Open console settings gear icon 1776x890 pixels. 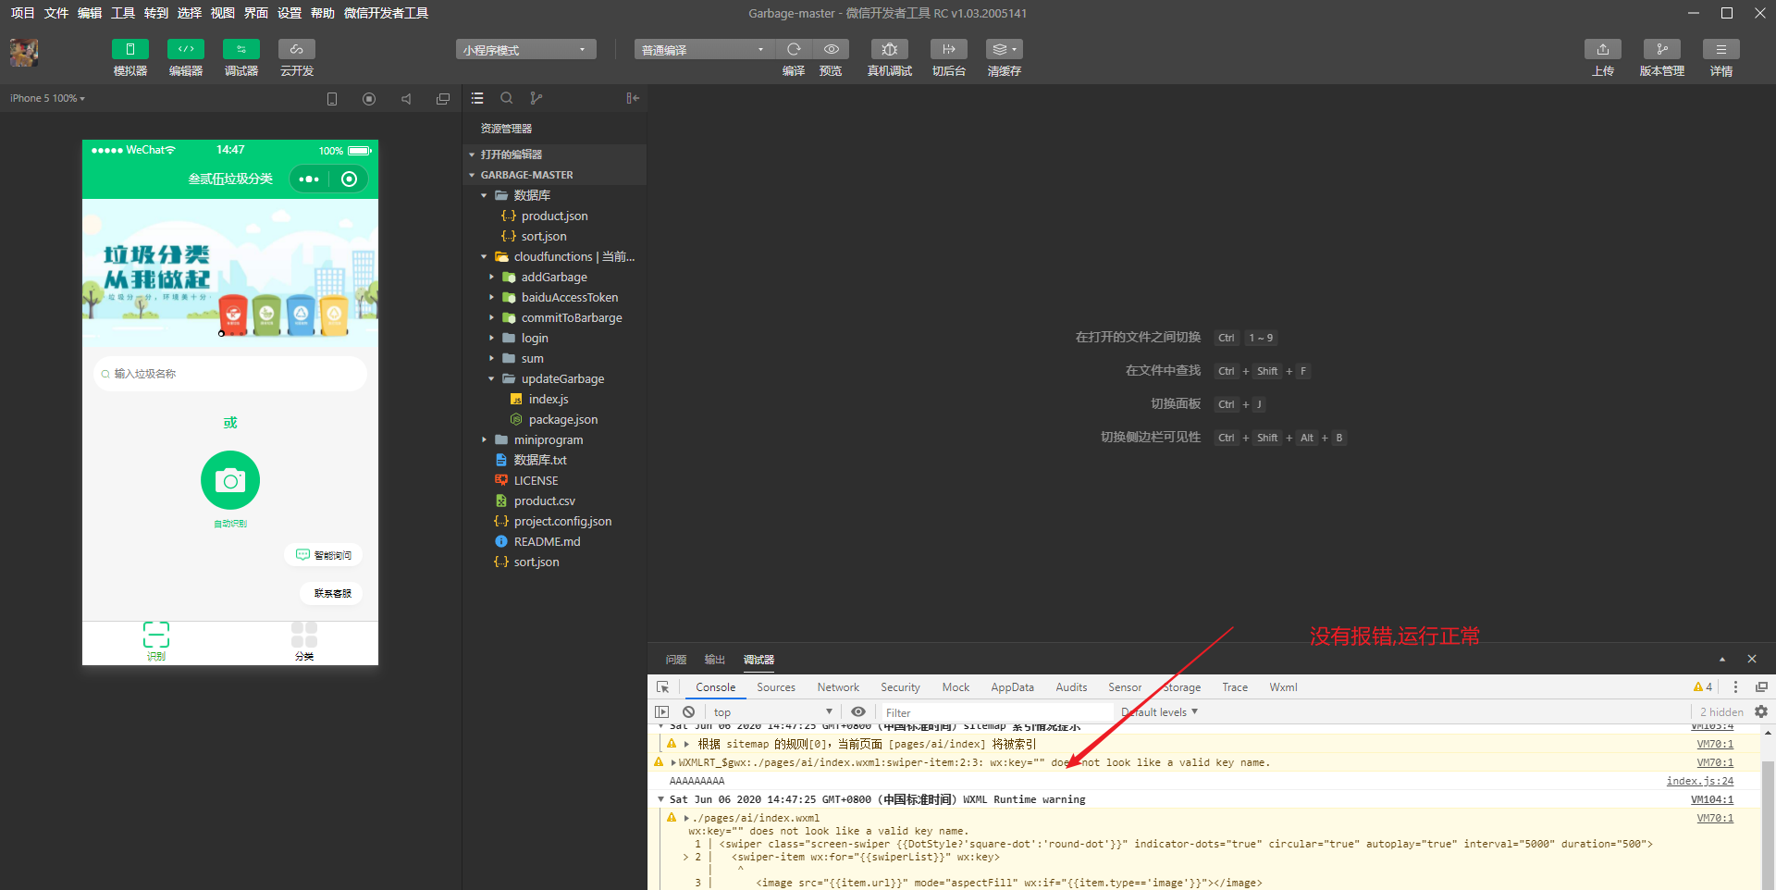(x=1761, y=711)
